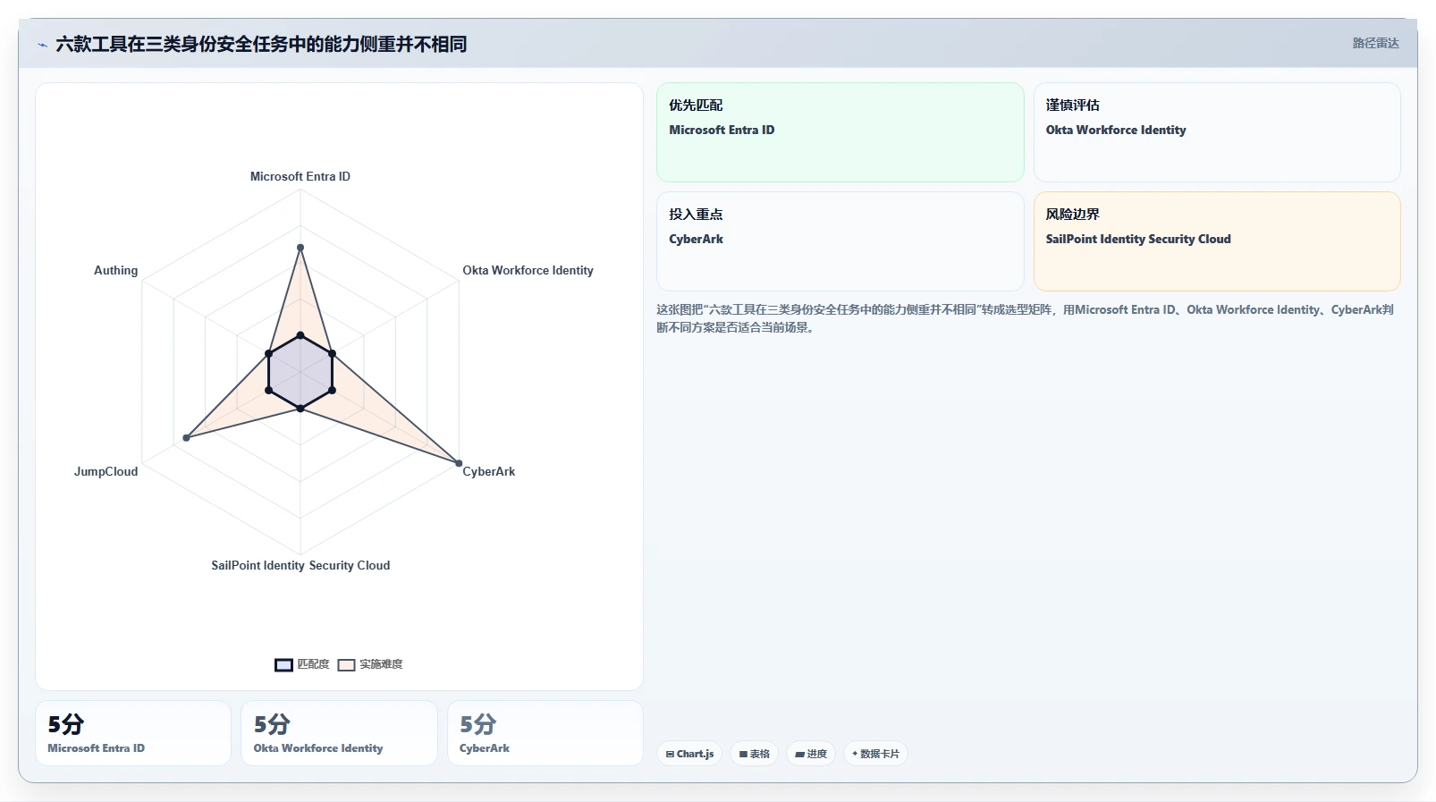Toggle the 实施难度 legend swatch
This screenshot has width=1436, height=802.
coord(347,664)
